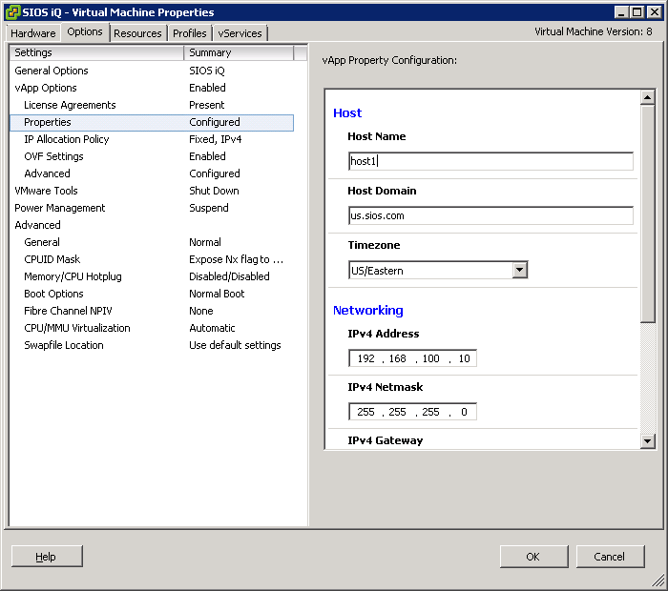The height and width of the screenshot is (591, 668).
Task: Click the Settings column header
Action: coord(96,52)
